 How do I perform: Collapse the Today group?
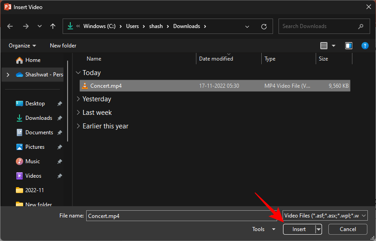(78, 73)
